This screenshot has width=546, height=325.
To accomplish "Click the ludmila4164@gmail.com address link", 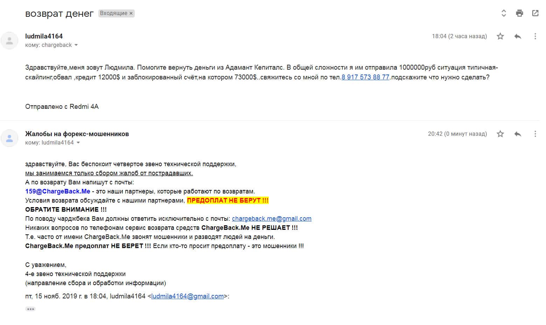I will [x=187, y=296].
